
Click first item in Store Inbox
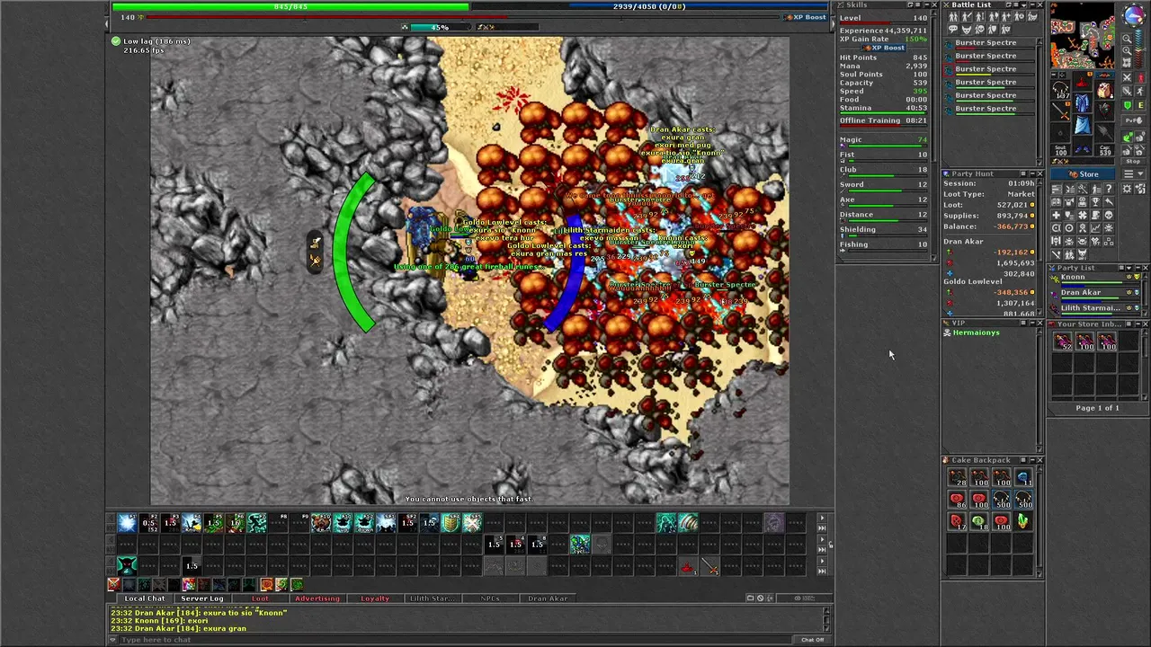coord(1064,341)
